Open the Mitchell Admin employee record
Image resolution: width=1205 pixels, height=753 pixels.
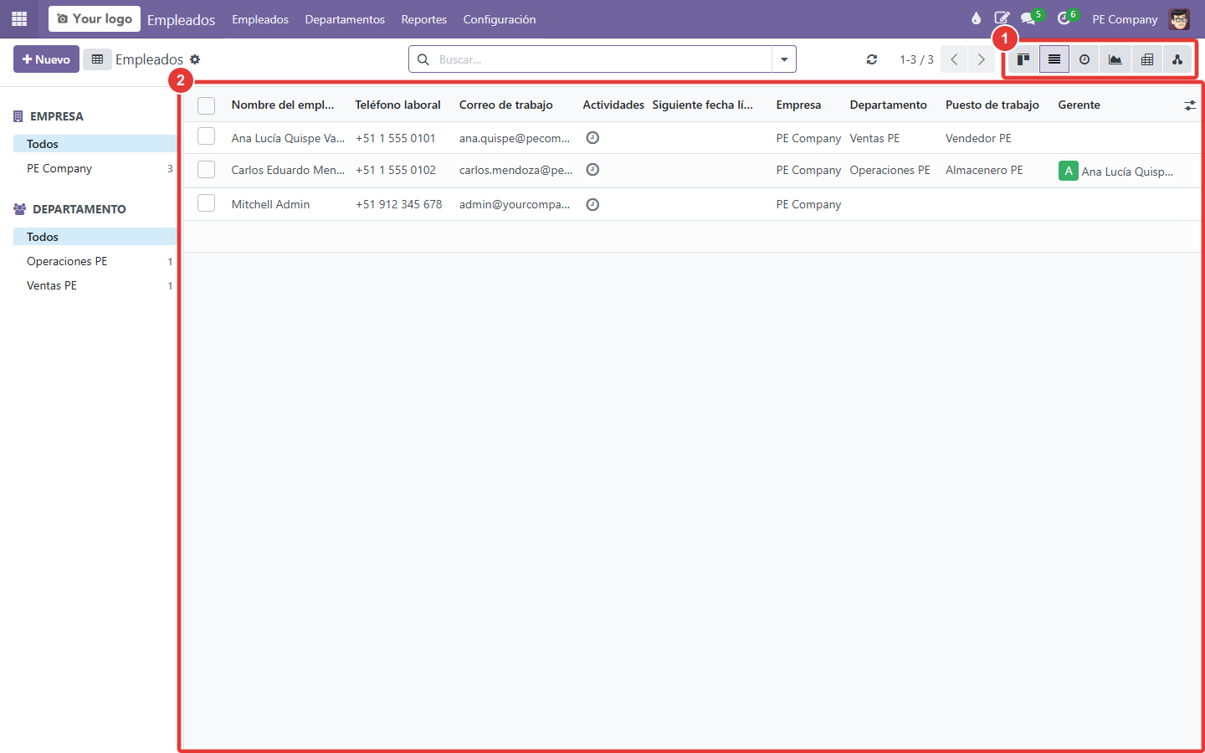(x=270, y=204)
